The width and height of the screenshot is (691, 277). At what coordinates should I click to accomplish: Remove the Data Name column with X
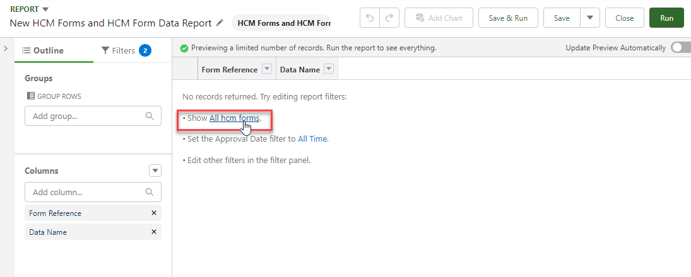point(154,232)
